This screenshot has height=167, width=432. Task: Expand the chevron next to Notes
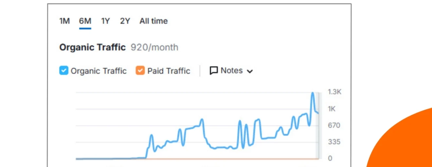pyautogui.click(x=250, y=71)
